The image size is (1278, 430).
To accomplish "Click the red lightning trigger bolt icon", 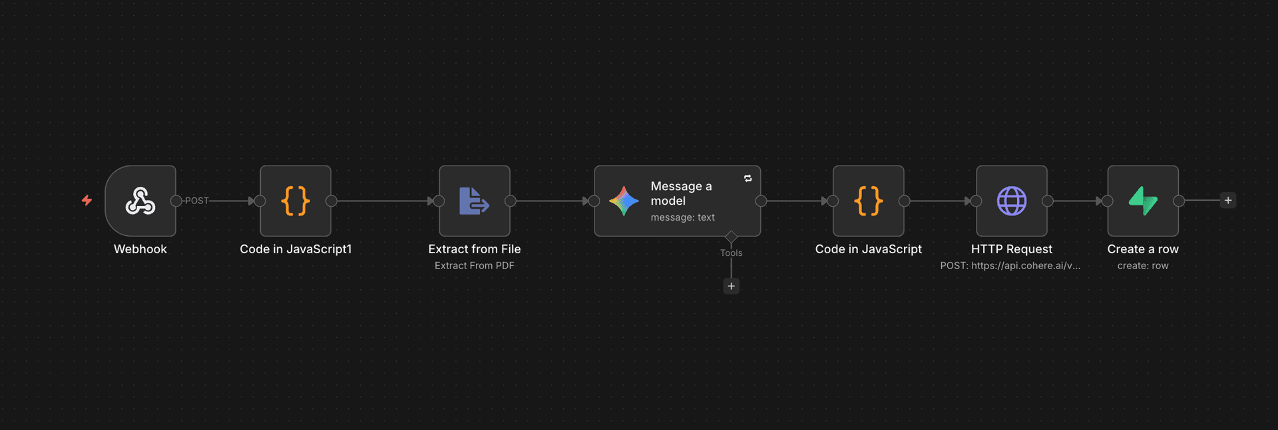I will point(87,200).
